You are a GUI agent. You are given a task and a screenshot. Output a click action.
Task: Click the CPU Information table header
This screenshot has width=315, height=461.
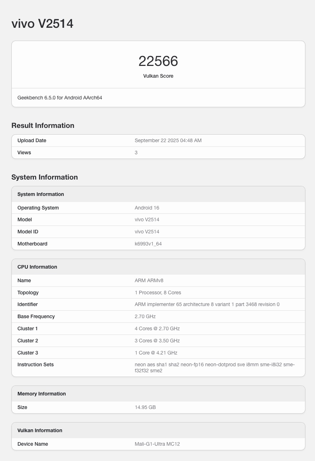(x=37, y=267)
